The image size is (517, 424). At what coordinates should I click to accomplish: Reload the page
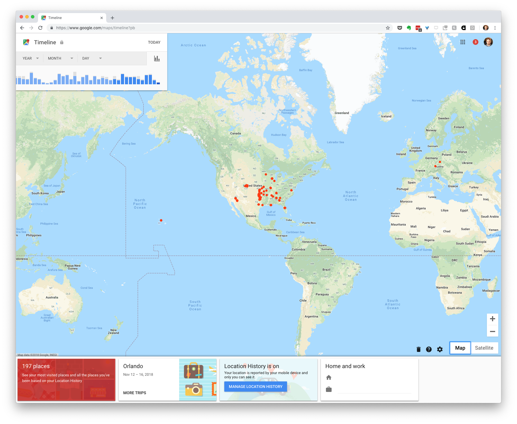tap(40, 28)
